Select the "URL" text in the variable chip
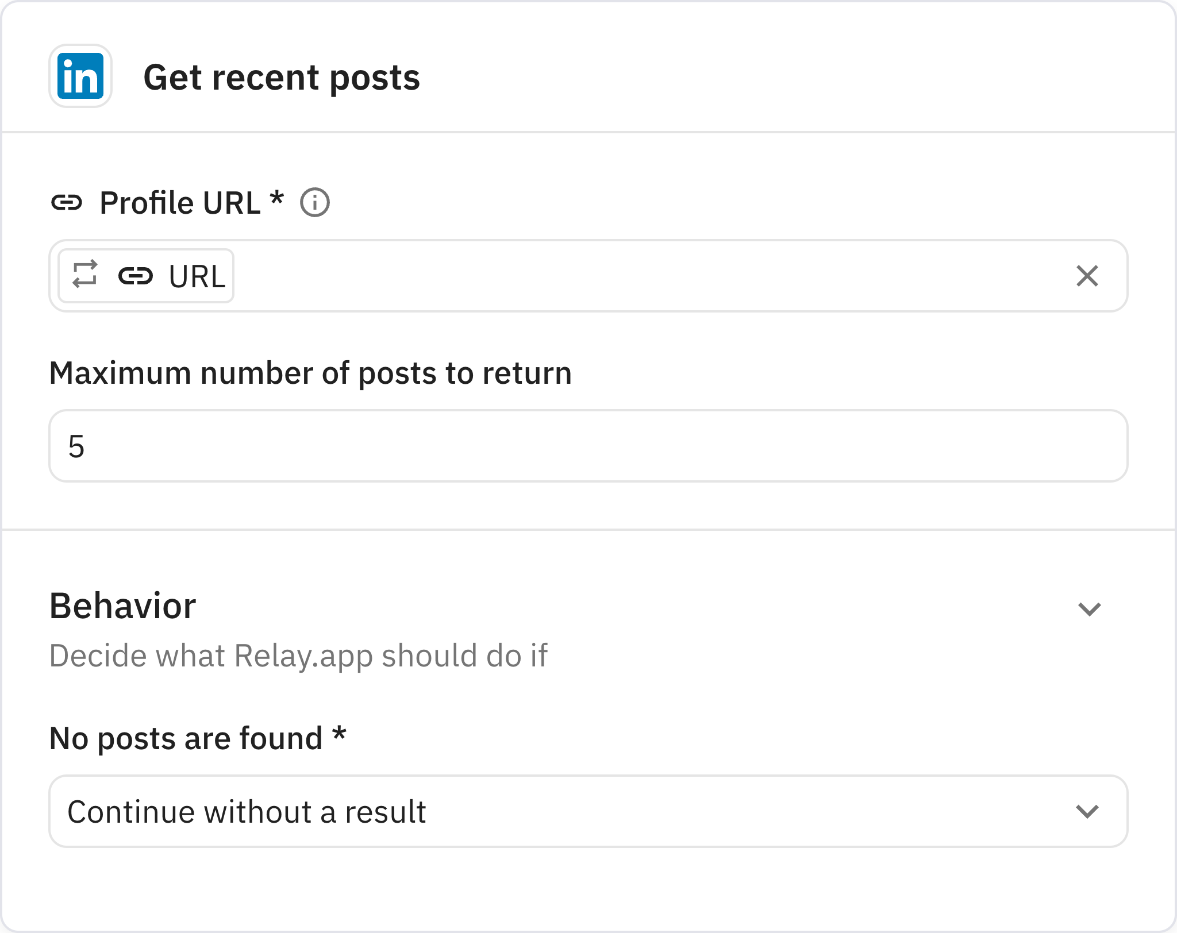This screenshot has width=1177, height=933. [197, 277]
